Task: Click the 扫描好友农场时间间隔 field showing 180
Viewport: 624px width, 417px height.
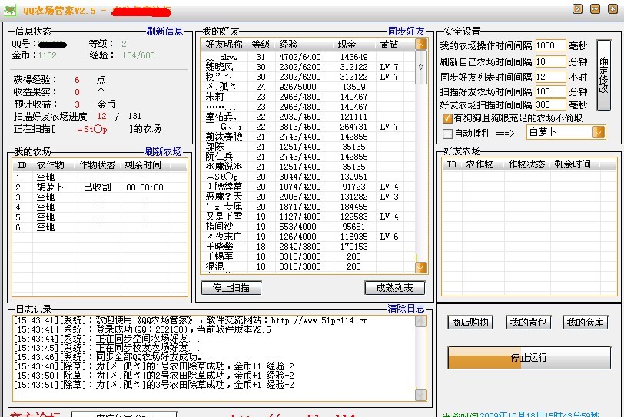Action: point(550,91)
